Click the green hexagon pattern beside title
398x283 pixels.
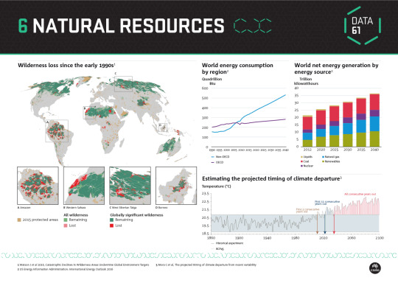click(252, 26)
